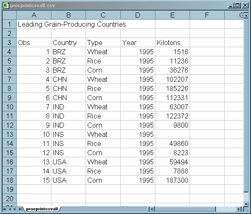The image size is (251, 214).
Task: Click the vertical split box above scrollbar
Action: click(246, 12)
